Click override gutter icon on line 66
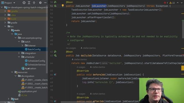The image size is (184, 103). (55, 74)
